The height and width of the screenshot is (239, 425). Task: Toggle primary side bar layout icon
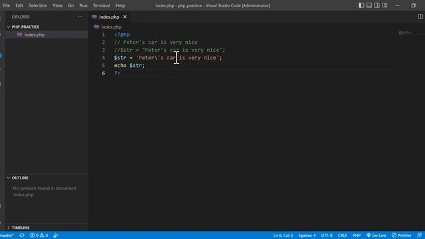[361, 5]
